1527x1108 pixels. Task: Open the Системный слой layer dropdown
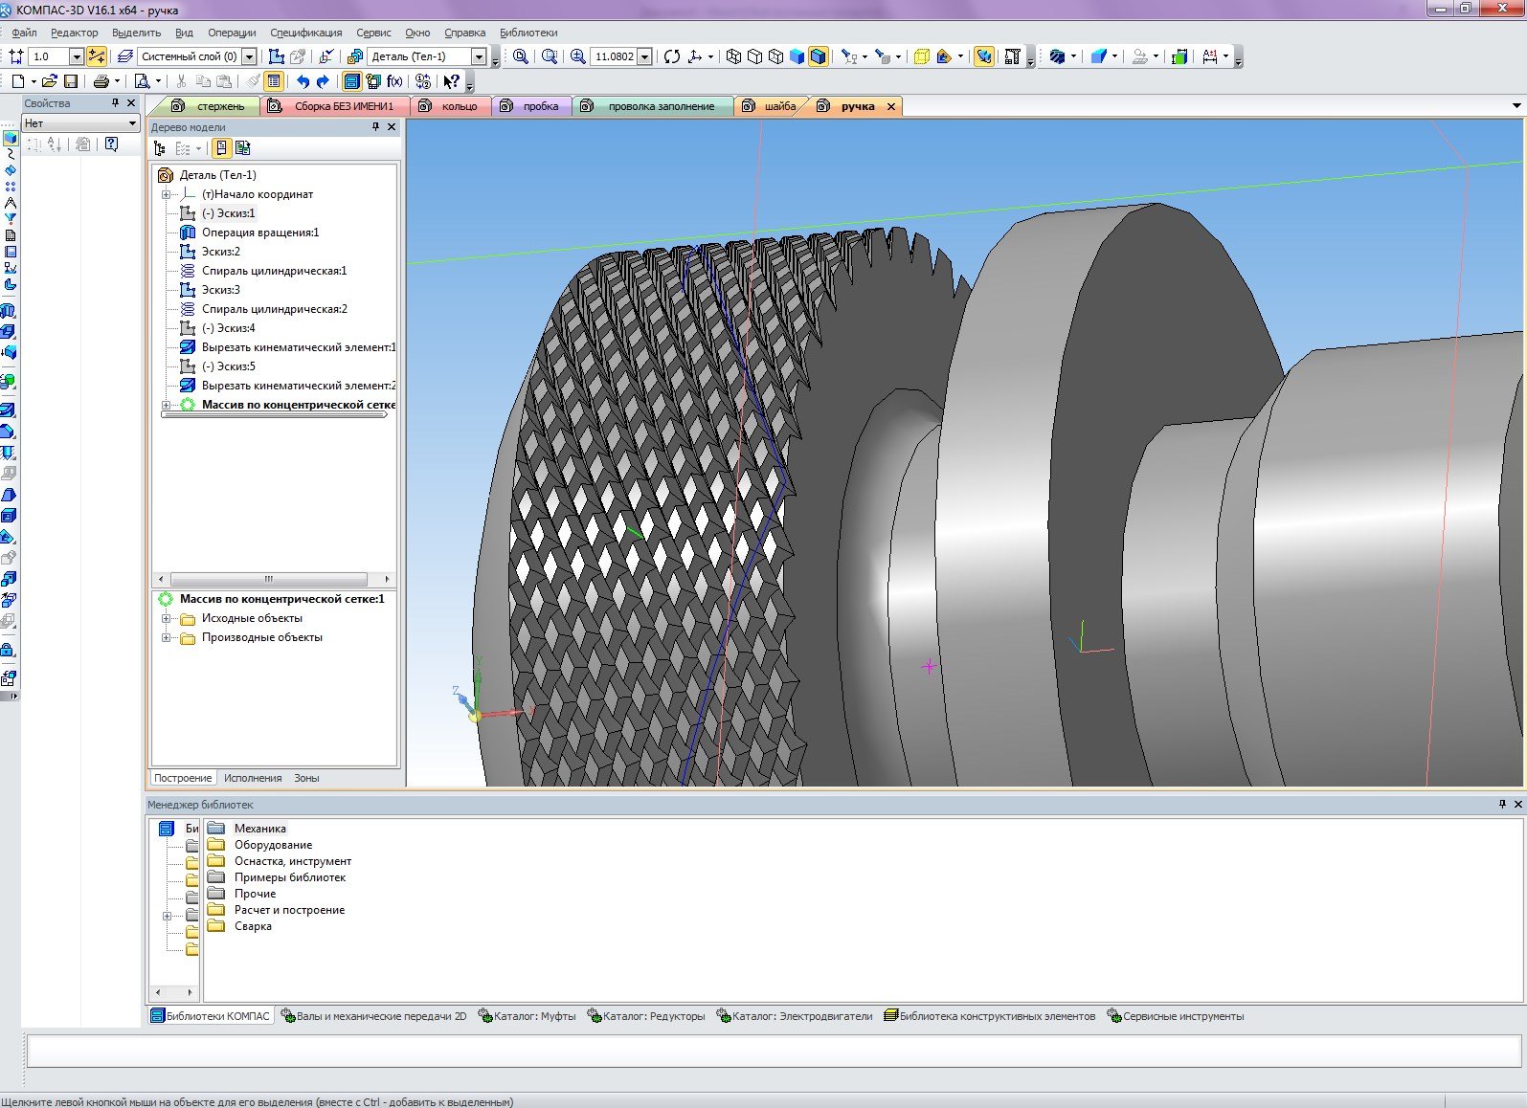click(x=249, y=56)
